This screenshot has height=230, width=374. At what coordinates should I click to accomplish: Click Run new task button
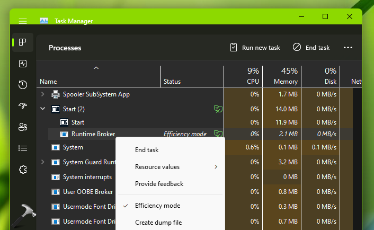click(x=255, y=48)
